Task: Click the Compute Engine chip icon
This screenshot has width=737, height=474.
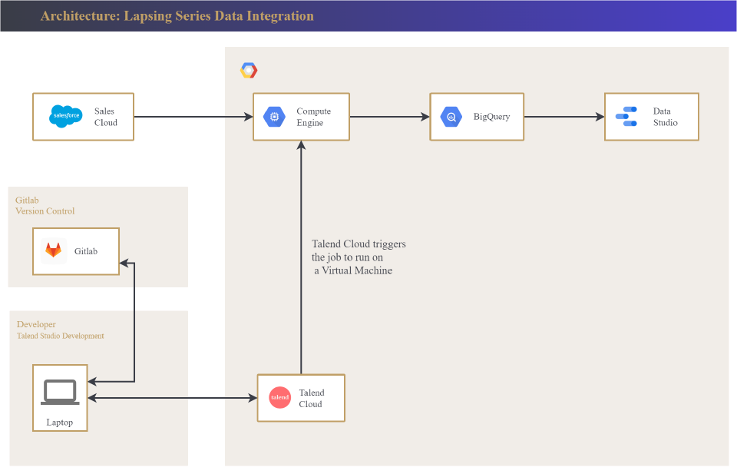Action: click(x=274, y=117)
